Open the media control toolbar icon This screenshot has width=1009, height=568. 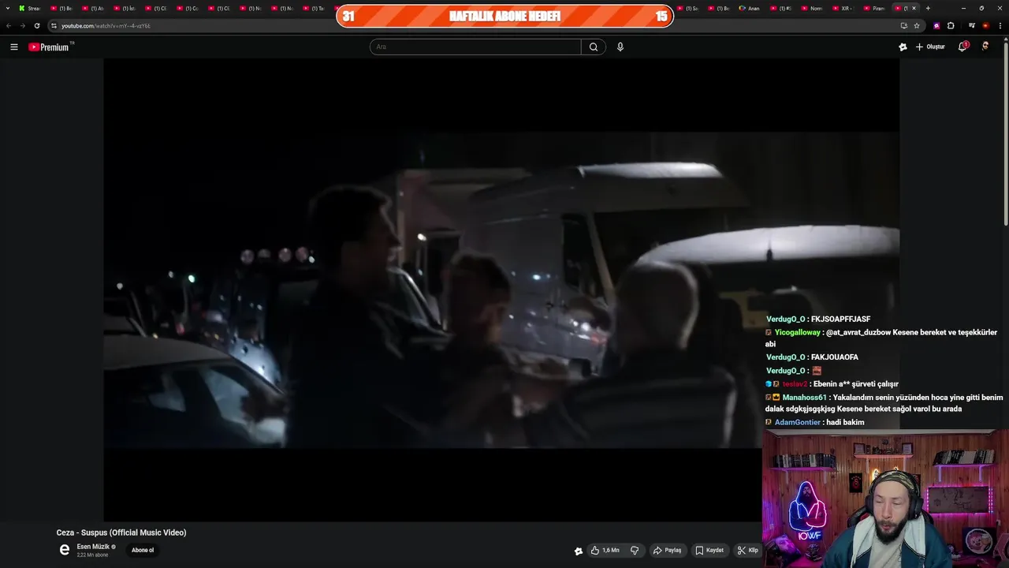[x=972, y=26]
